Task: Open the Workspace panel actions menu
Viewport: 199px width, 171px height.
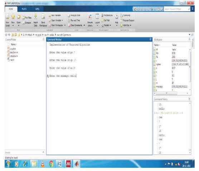Action: tap(189, 39)
